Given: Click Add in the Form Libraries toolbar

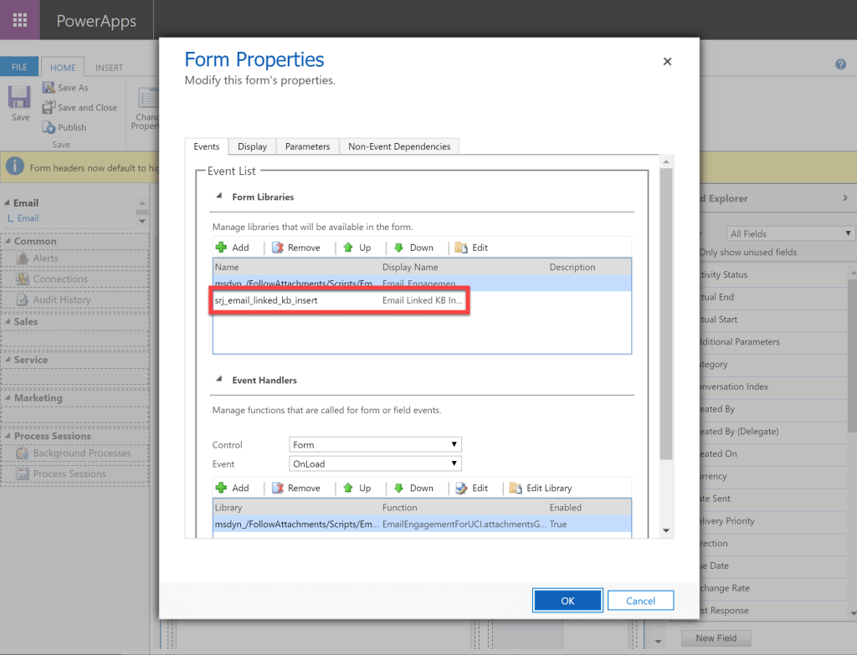Looking at the screenshot, I should (x=232, y=248).
